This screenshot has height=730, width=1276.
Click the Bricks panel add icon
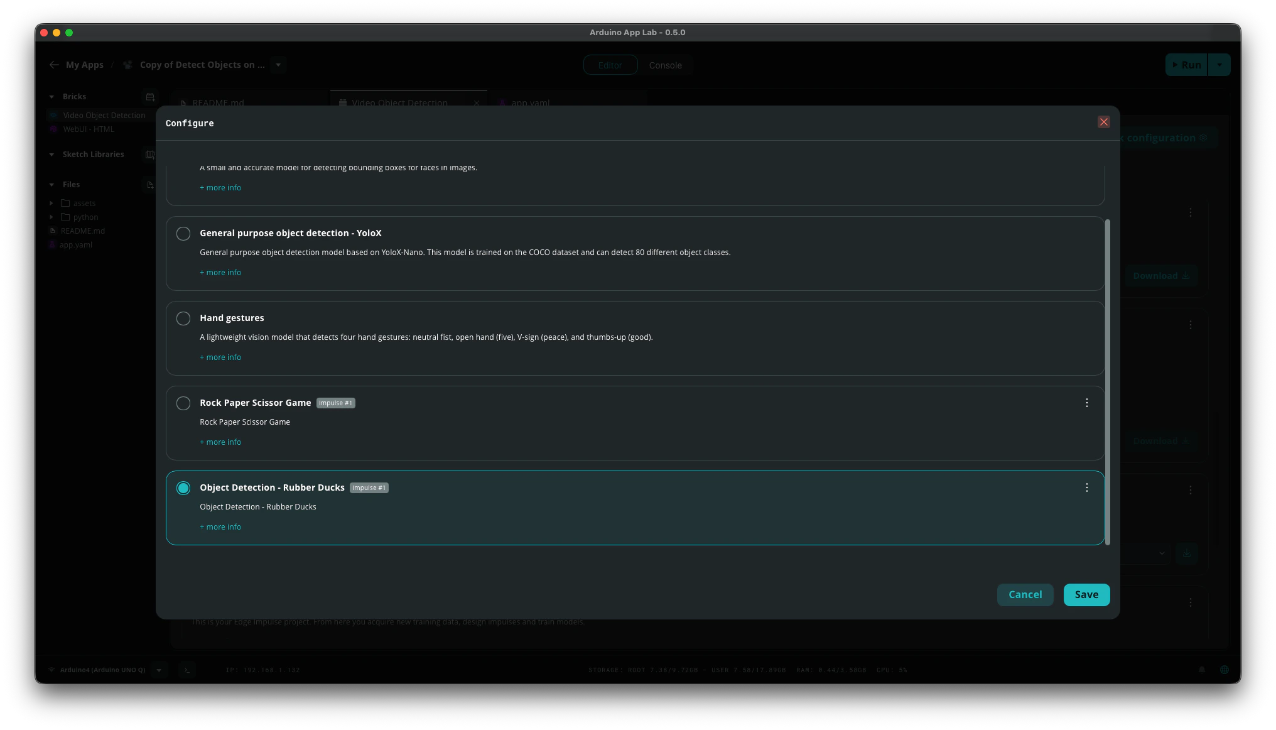[x=150, y=97]
